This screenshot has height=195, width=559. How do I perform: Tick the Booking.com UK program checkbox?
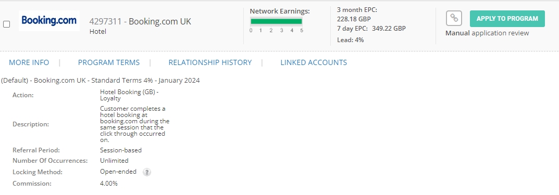(6, 24)
